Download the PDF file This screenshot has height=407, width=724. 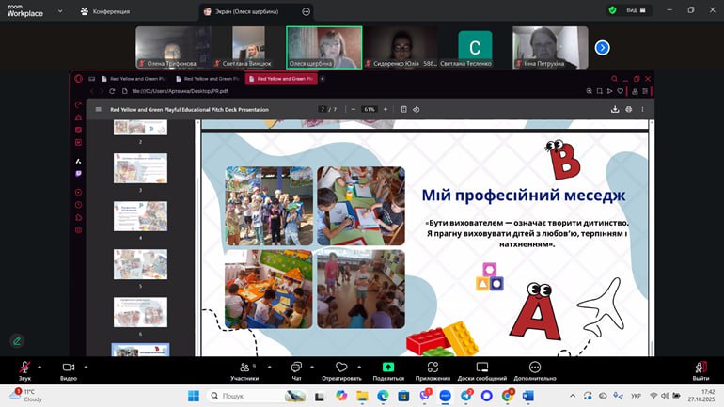(x=615, y=109)
